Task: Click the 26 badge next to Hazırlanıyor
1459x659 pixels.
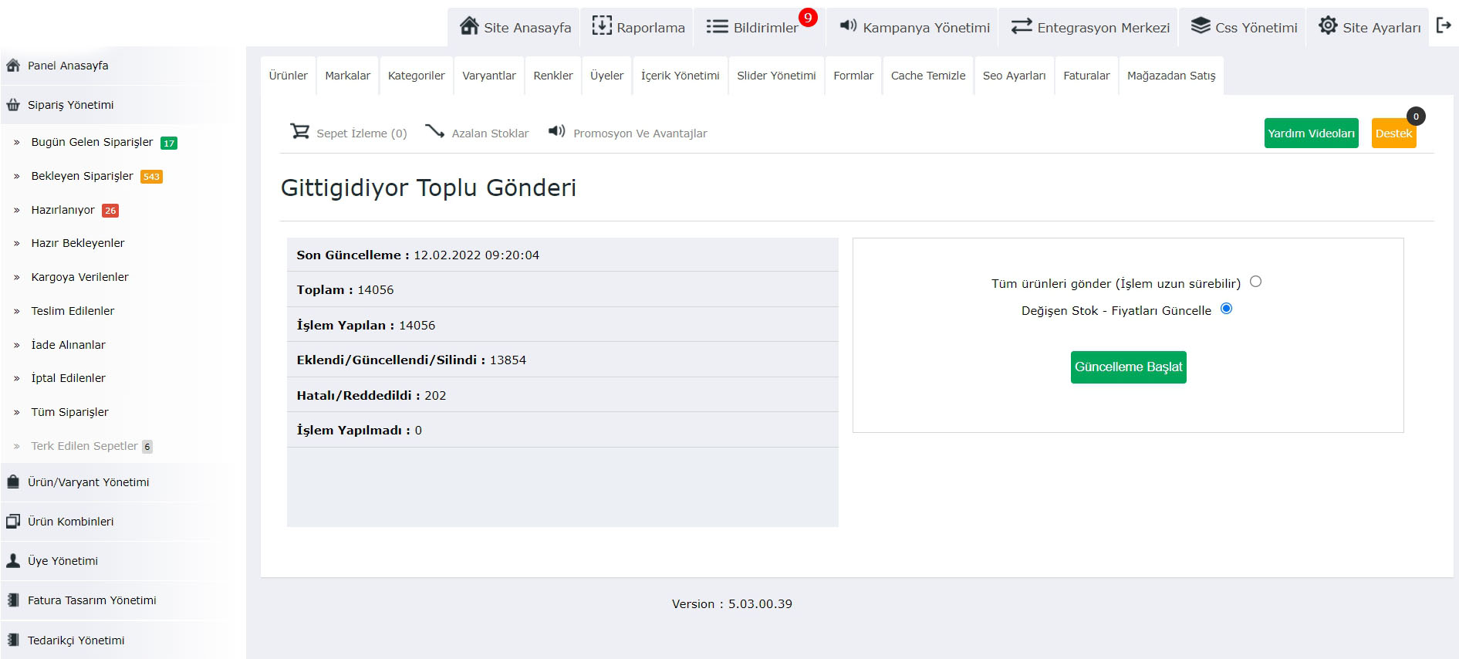Action: pos(110,211)
